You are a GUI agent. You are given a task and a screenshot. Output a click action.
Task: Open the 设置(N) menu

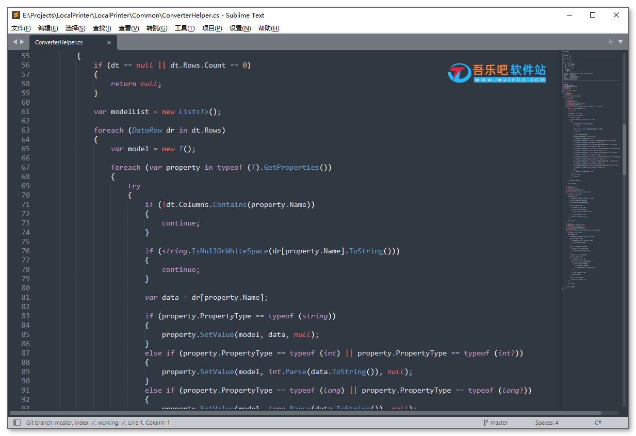(240, 28)
